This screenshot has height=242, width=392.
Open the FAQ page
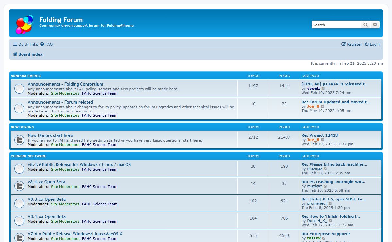click(47, 44)
